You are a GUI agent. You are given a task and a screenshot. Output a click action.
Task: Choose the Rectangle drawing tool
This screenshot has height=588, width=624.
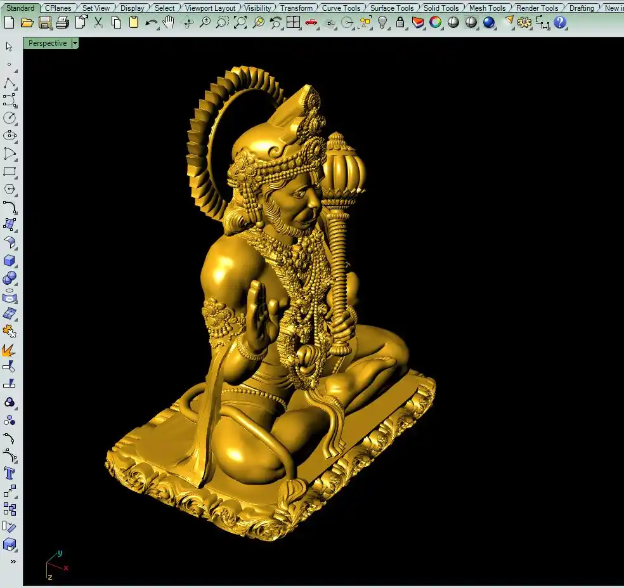point(10,171)
